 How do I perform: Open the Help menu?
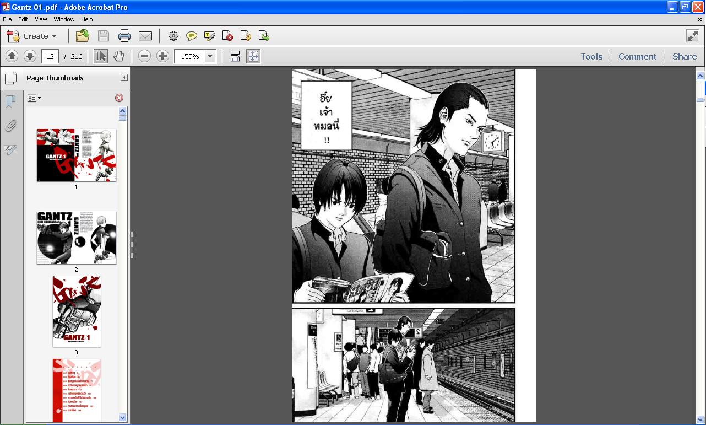click(87, 19)
